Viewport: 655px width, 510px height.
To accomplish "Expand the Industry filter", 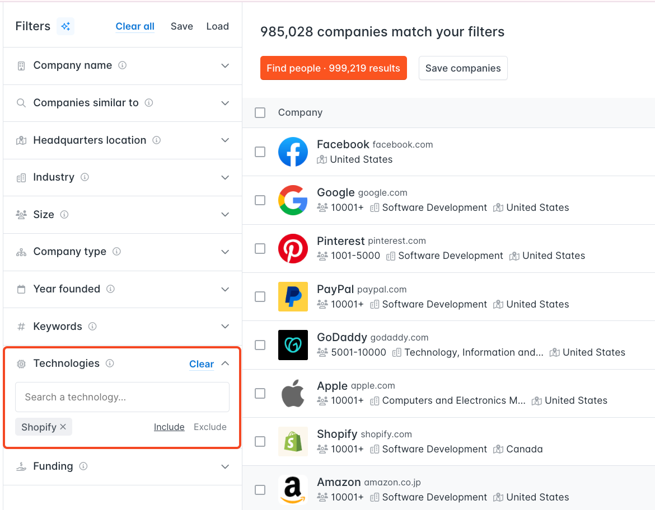I will point(225,177).
